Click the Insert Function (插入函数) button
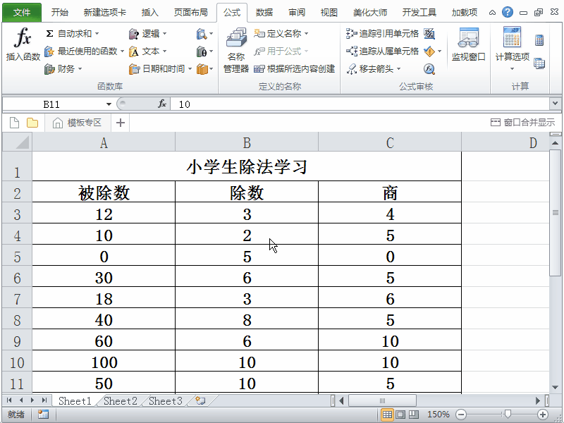564x423 pixels. point(23,47)
